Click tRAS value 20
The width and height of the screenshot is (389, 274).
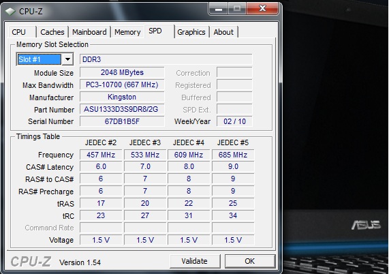point(145,203)
